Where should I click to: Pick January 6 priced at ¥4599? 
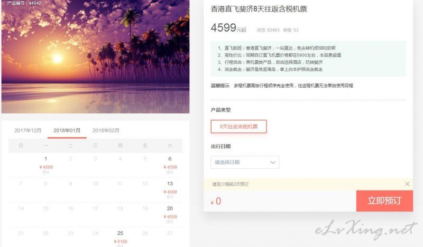(170, 165)
